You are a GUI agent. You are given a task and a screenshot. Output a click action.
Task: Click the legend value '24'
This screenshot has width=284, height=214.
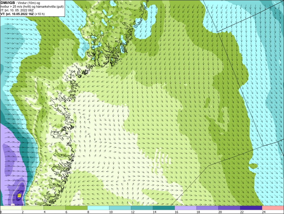tap(264, 212)
